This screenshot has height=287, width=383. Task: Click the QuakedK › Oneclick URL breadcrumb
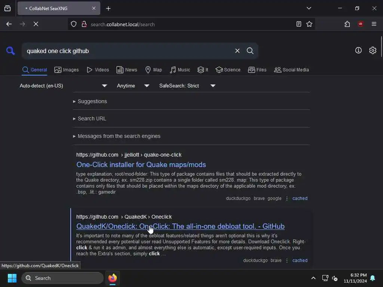[124, 217]
